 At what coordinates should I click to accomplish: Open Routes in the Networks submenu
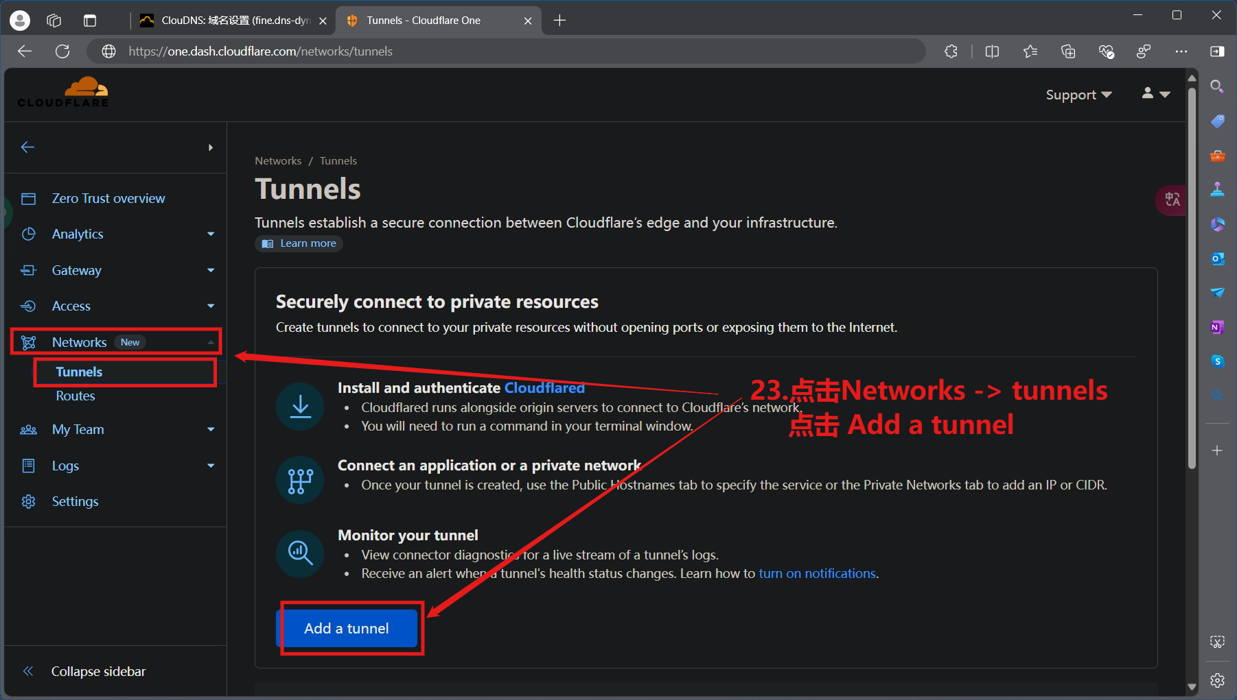point(76,396)
